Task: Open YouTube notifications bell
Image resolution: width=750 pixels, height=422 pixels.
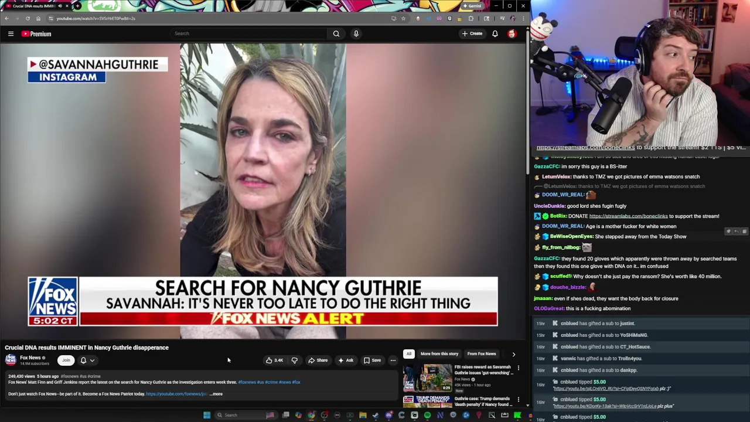Action: 495,33
